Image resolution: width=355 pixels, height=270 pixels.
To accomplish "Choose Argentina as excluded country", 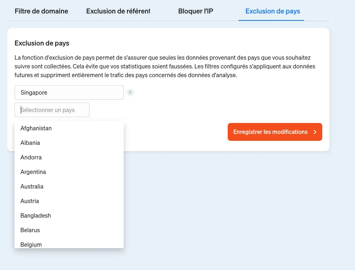I will [69, 172].
